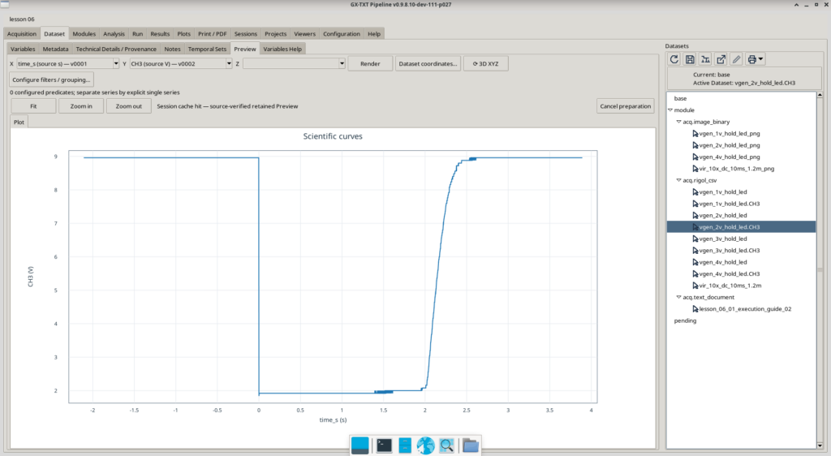Open the file cabinet icon in dock
This screenshot has width=831, height=456.
click(x=405, y=445)
